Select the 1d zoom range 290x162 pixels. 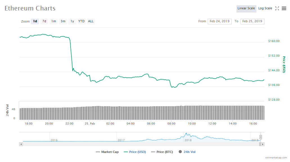coord(35,21)
